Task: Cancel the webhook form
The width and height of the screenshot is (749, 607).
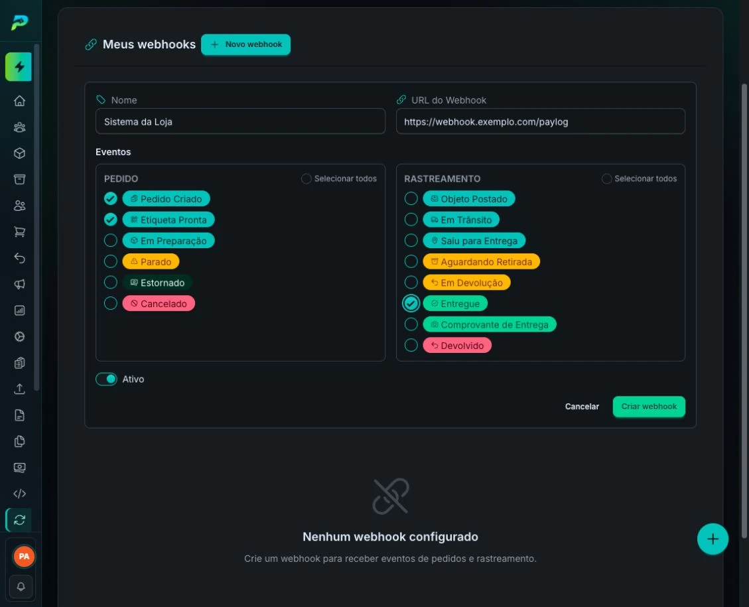Action: [x=582, y=407]
